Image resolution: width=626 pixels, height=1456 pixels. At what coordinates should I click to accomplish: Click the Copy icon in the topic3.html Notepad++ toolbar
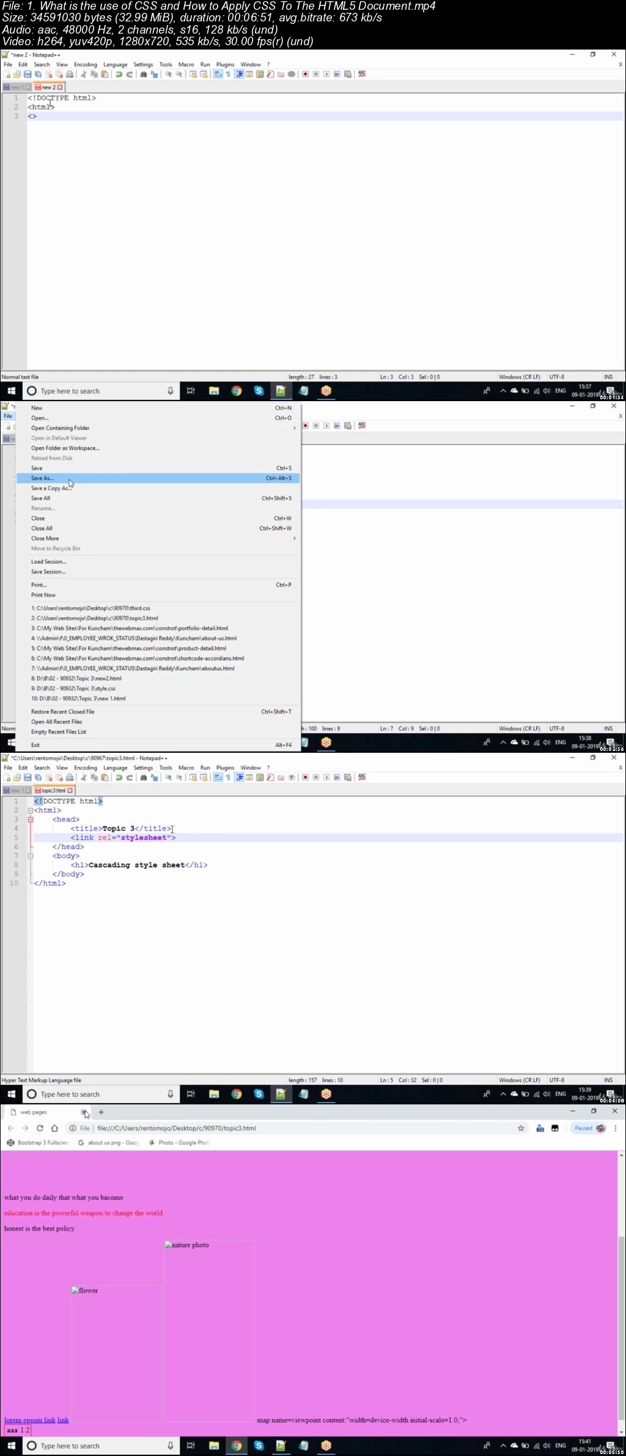point(94,777)
